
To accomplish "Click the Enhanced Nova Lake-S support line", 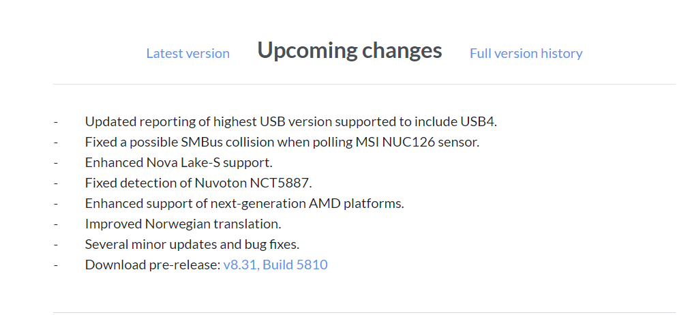I will point(179,162).
